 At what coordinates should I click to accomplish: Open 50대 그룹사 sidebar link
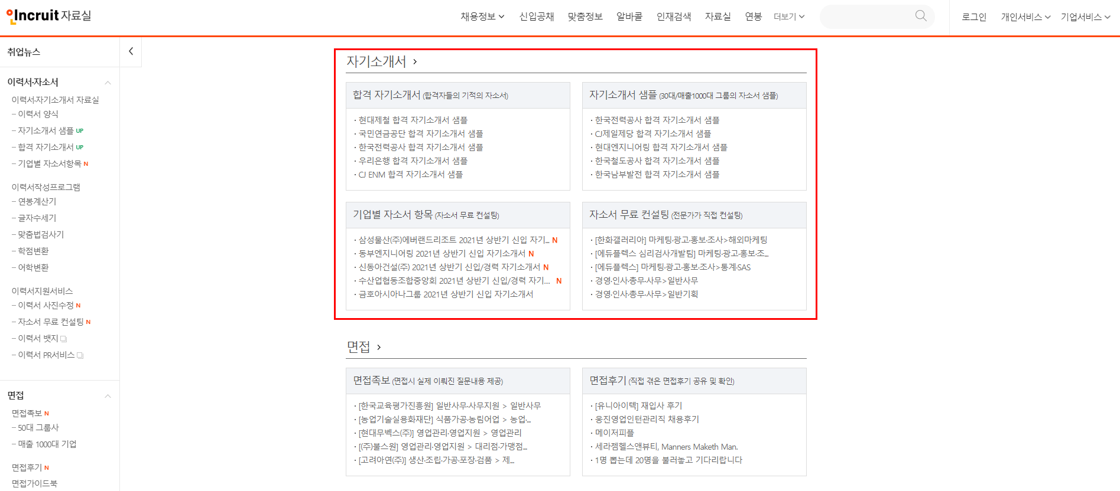[x=38, y=427]
